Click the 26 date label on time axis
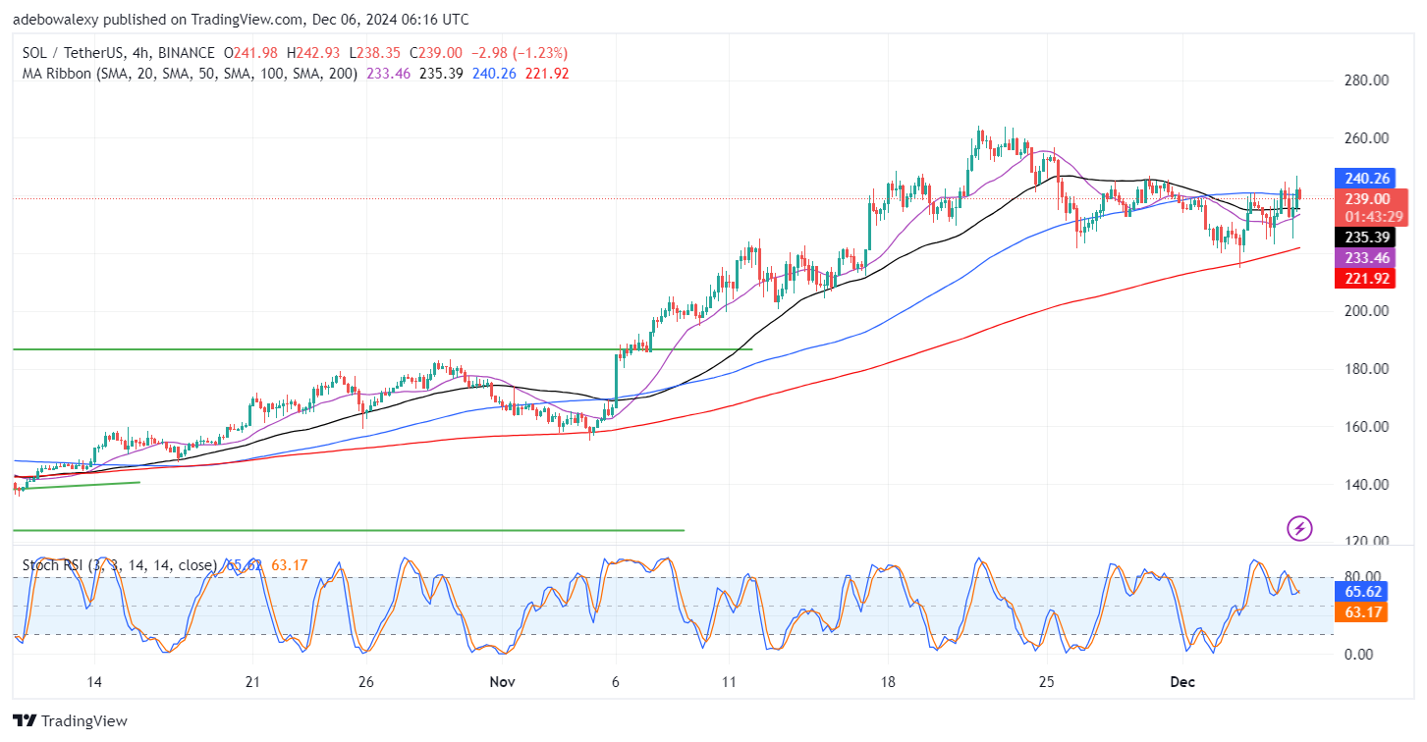The height and width of the screenshot is (742, 1427). pyautogui.click(x=365, y=682)
